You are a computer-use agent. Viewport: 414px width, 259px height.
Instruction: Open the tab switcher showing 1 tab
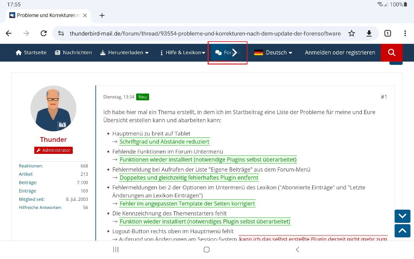(387, 34)
